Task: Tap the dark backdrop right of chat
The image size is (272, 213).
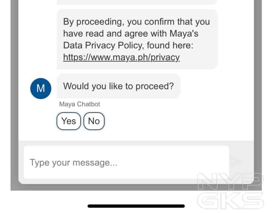Action: (257, 91)
